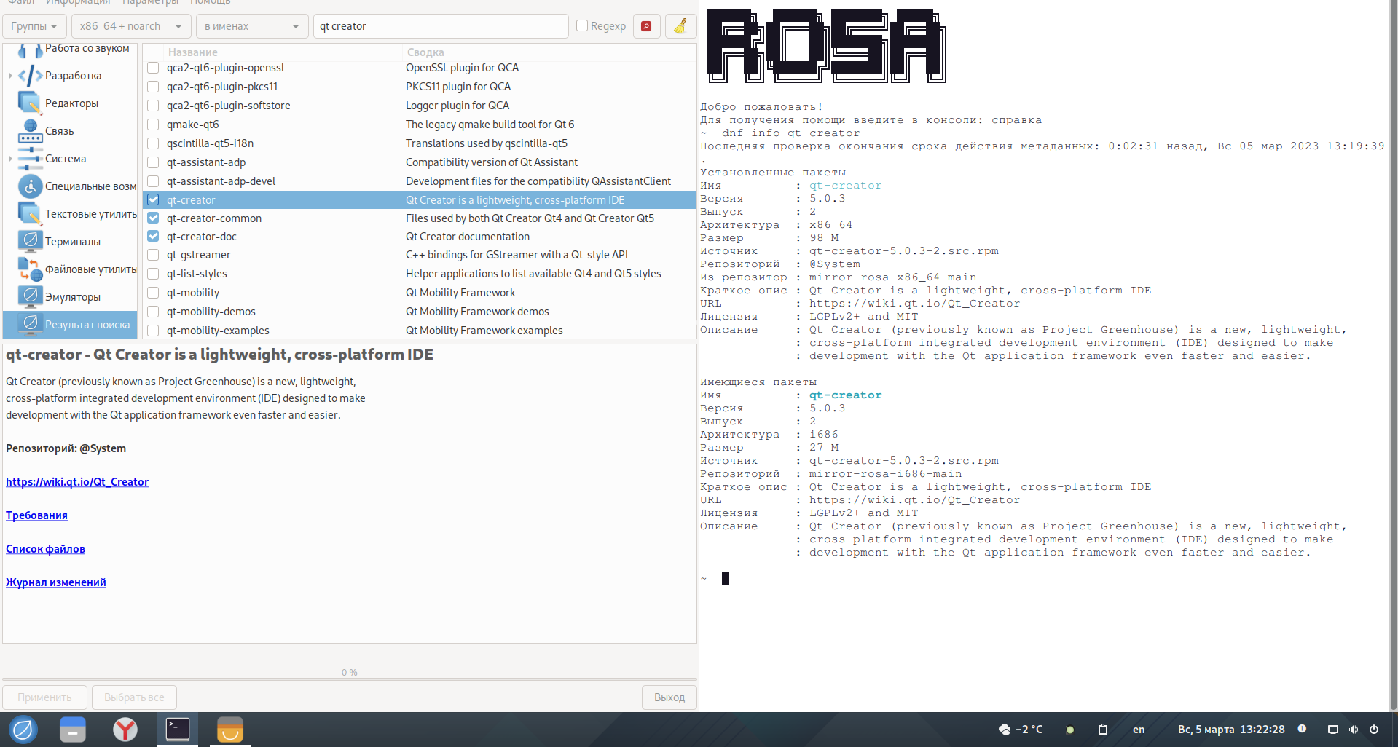Viewport: 1398px width, 747px height.
Task: Click the red search button beside Regexp
Action: click(646, 26)
